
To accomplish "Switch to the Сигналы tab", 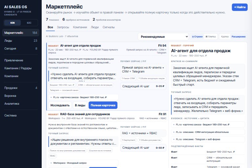I will pos(109,27).
